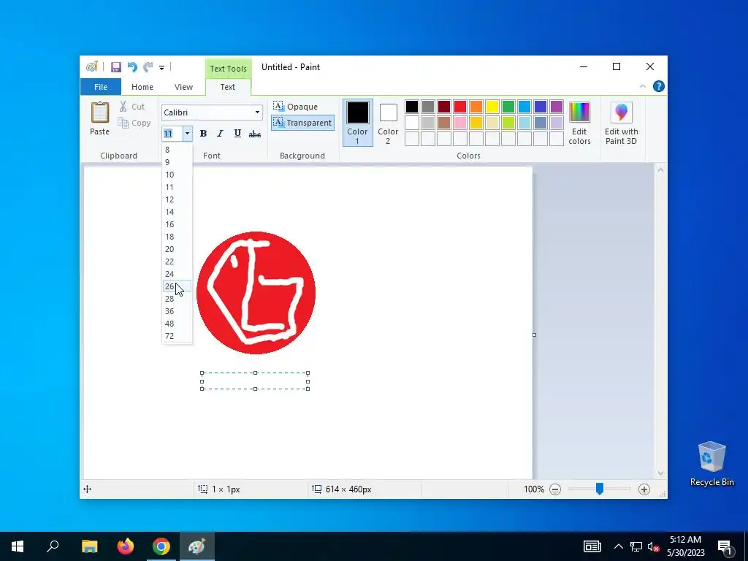Click the Redo arrow in title bar
748x561 pixels.
pos(148,67)
